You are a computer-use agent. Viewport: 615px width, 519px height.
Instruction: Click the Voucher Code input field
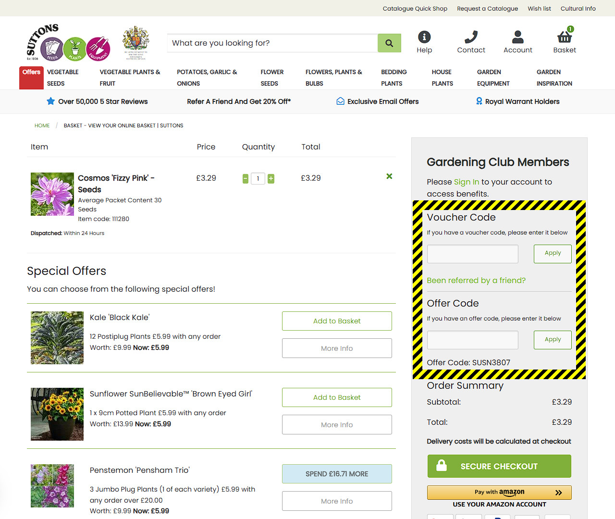[x=473, y=254]
